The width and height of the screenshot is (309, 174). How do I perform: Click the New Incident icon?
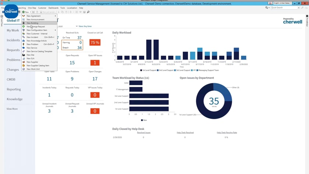point(24,37)
